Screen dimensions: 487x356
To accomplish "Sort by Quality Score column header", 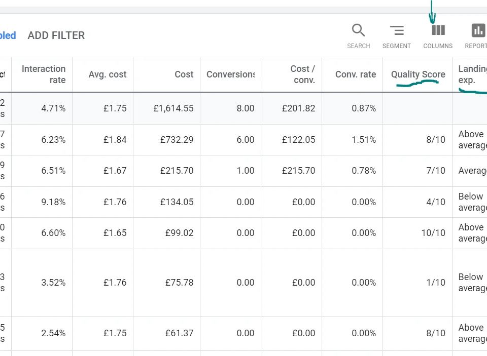I will [x=418, y=74].
